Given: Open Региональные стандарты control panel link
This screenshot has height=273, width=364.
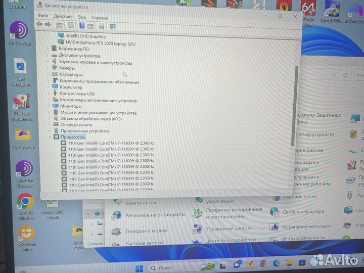Looking at the screenshot, I should click(155, 215).
